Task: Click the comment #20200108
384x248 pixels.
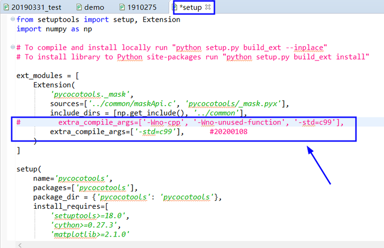Action: pos(229,132)
